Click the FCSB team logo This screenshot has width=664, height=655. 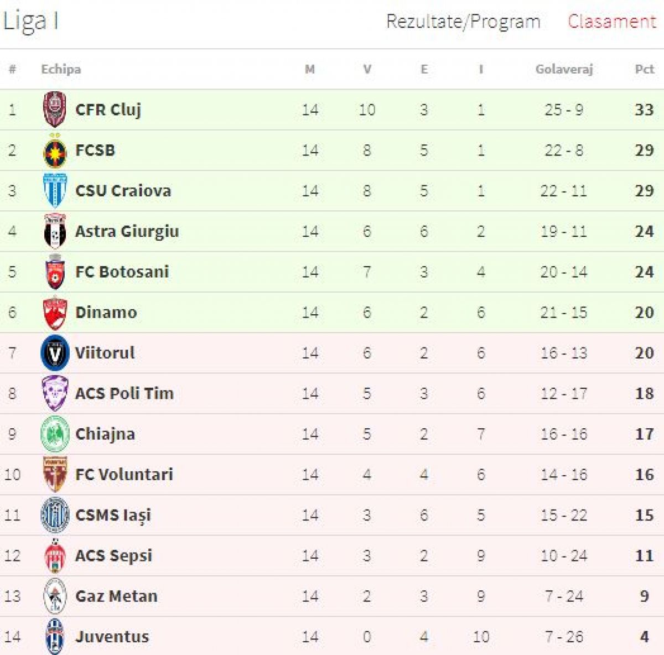[x=55, y=151]
